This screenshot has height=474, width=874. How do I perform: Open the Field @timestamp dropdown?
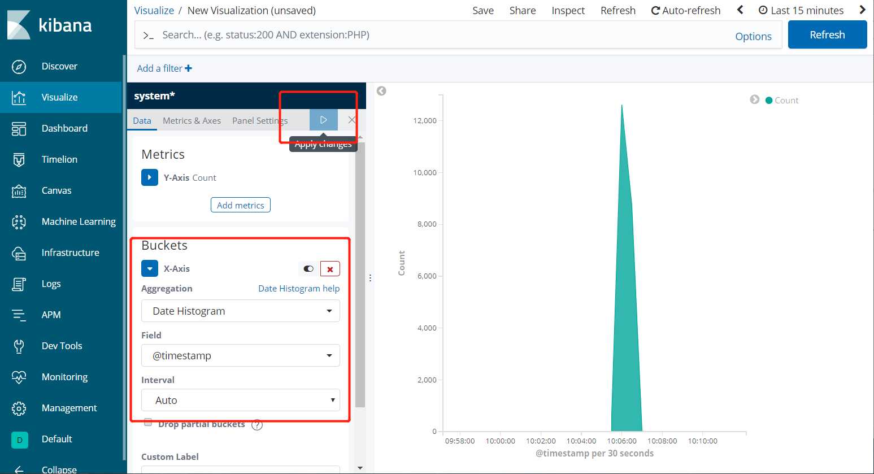(241, 355)
